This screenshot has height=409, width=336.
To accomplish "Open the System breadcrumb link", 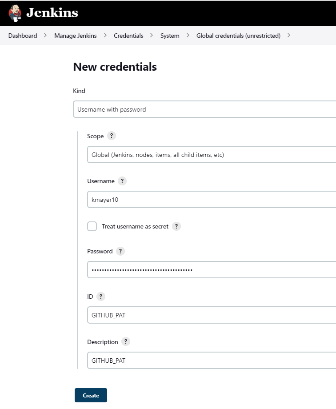I will pyautogui.click(x=169, y=36).
